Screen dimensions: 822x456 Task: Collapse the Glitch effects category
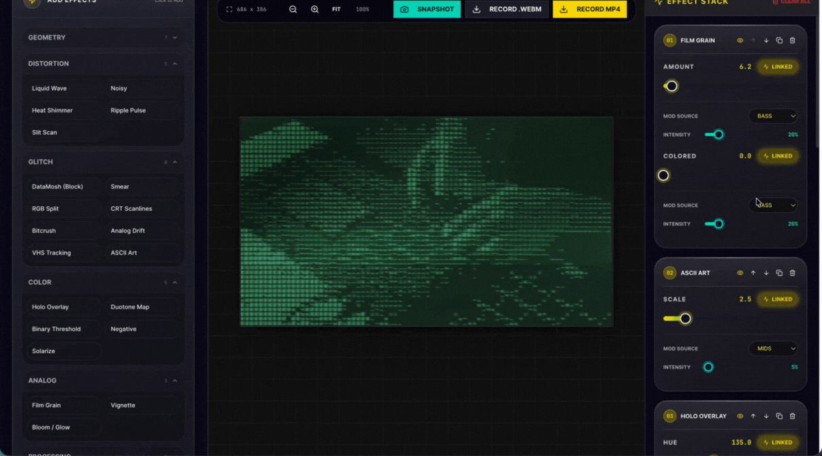(103, 162)
